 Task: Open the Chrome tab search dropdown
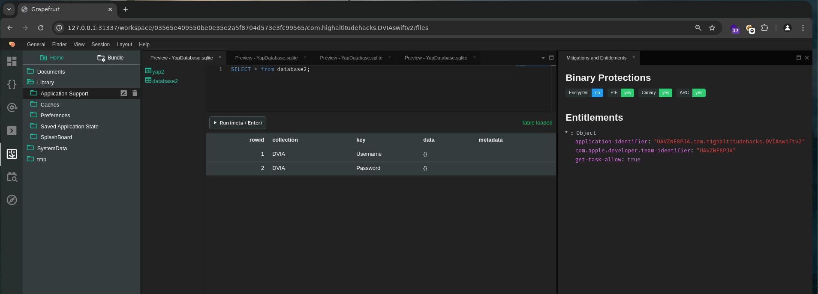point(9,9)
